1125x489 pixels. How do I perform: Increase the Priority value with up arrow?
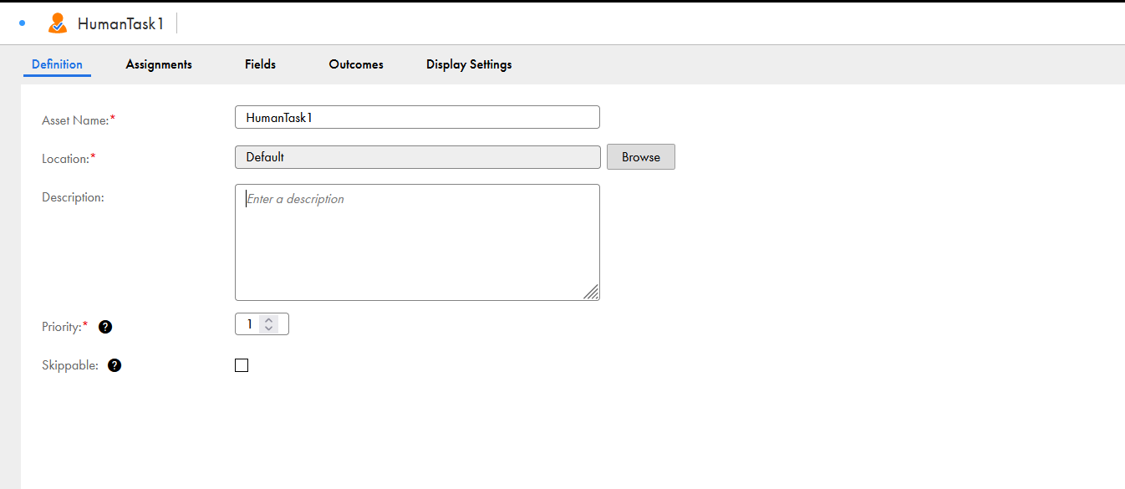coord(268,319)
